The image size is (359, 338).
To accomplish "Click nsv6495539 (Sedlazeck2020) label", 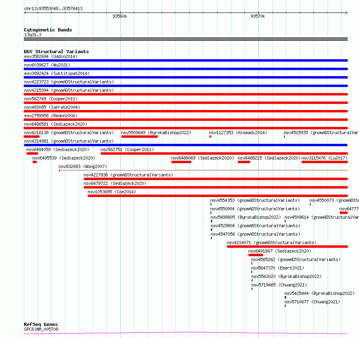I will [64, 158].
